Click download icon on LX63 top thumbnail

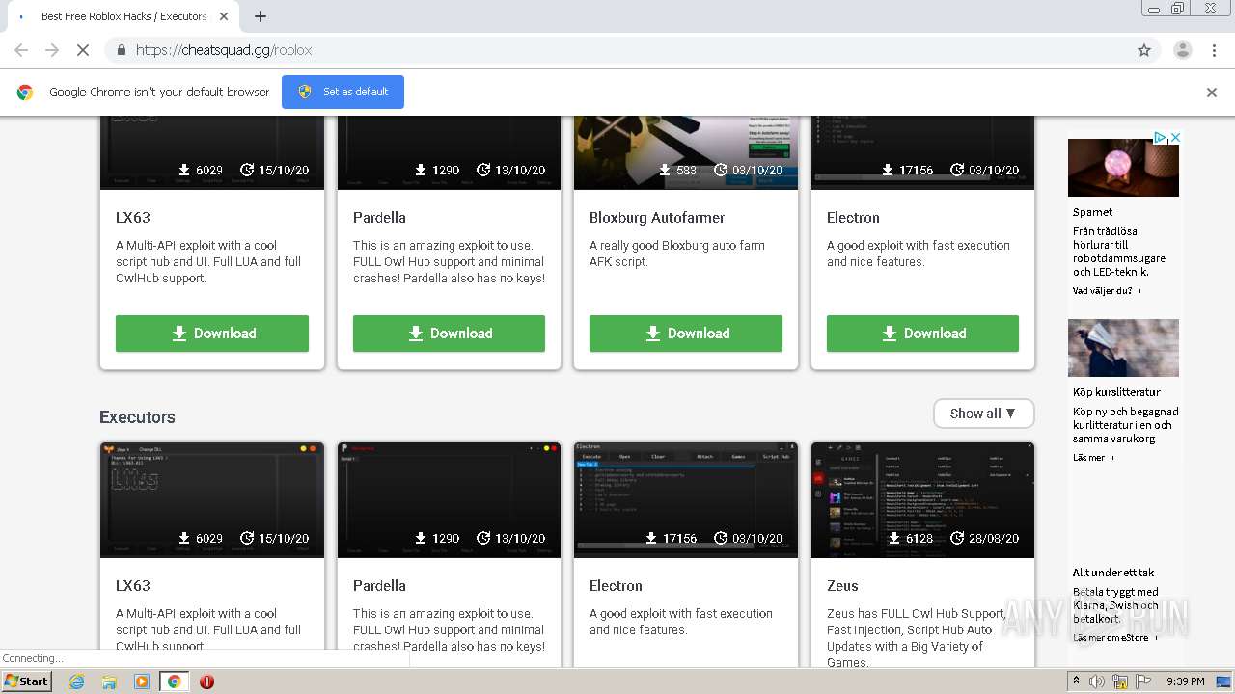pos(184,170)
